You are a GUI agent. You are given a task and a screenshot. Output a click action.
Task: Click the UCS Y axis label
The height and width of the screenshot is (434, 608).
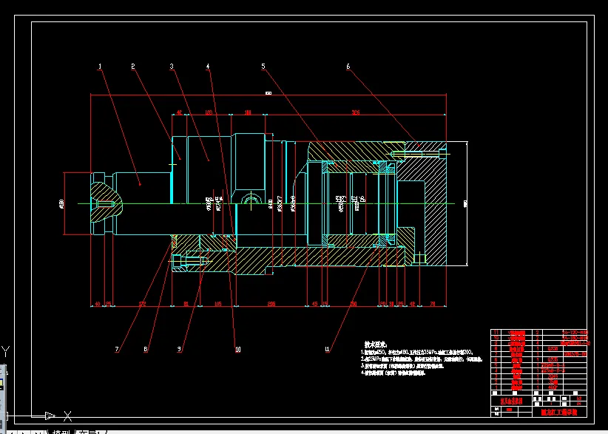[5, 351]
